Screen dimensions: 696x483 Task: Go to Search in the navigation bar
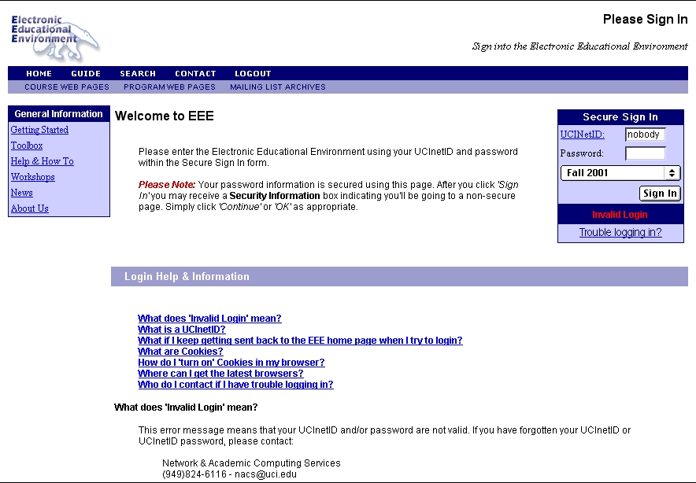(138, 73)
